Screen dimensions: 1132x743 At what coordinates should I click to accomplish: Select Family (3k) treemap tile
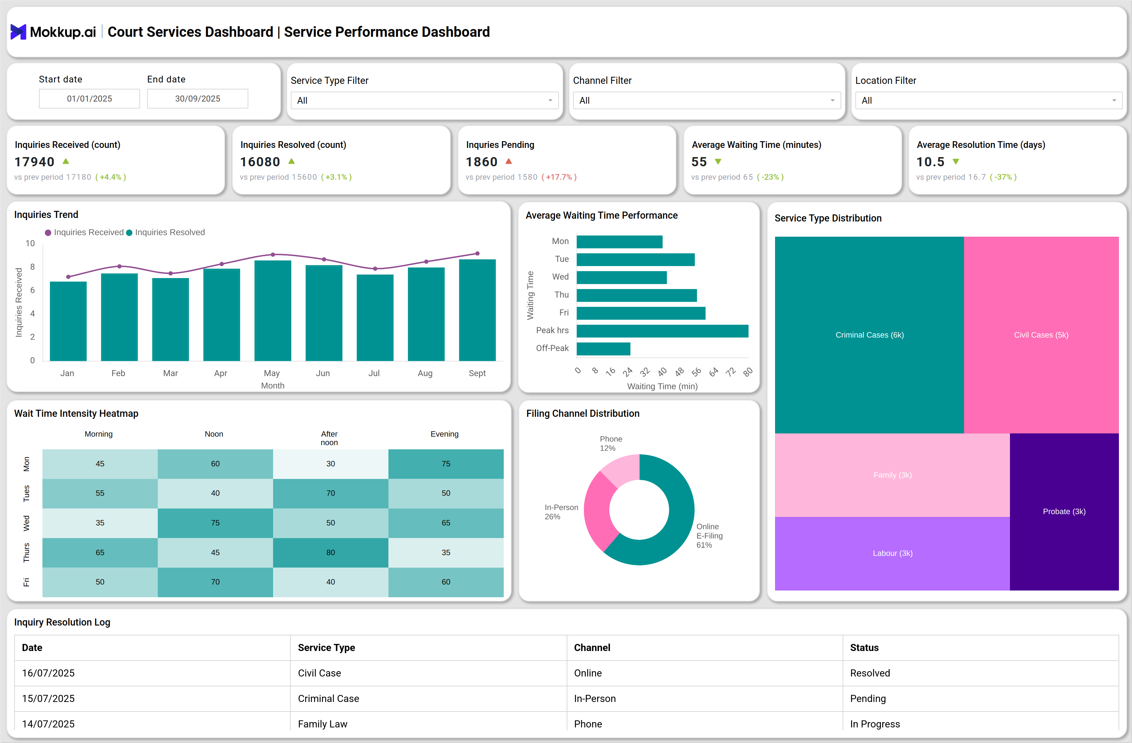click(x=892, y=475)
